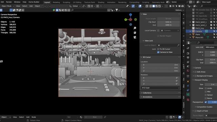The image size is (217, 122).
Task: Toggle Camera to View checkbox
Action: tap(158, 52)
